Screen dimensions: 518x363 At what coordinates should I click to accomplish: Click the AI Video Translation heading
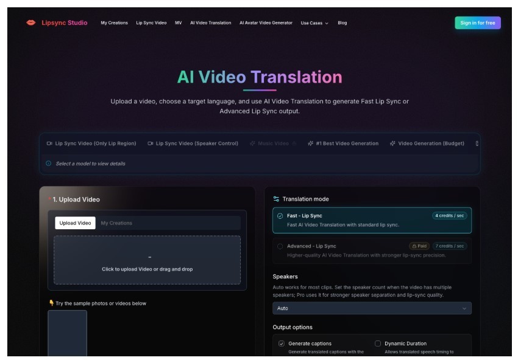pos(260,77)
